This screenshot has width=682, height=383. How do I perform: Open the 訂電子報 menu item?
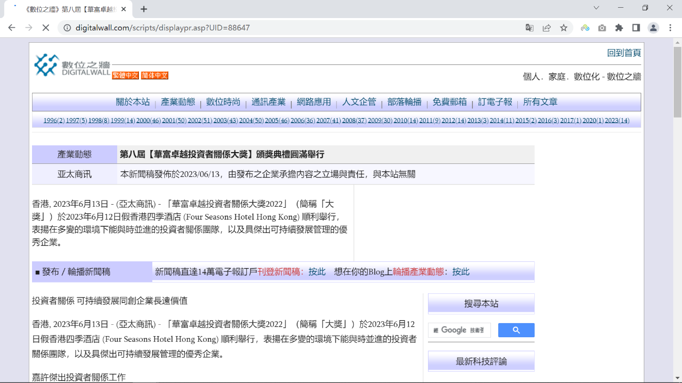pyautogui.click(x=495, y=102)
